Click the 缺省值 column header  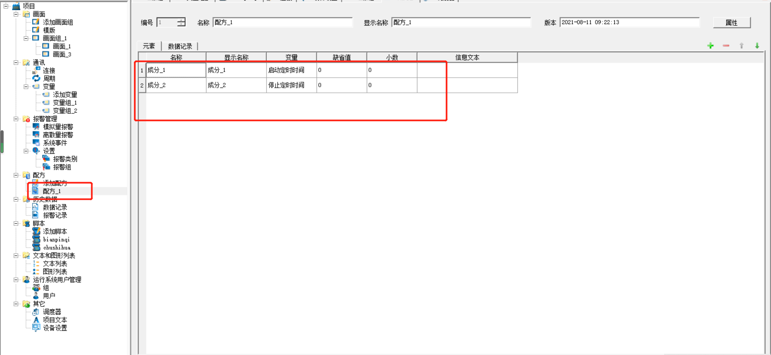coord(342,57)
